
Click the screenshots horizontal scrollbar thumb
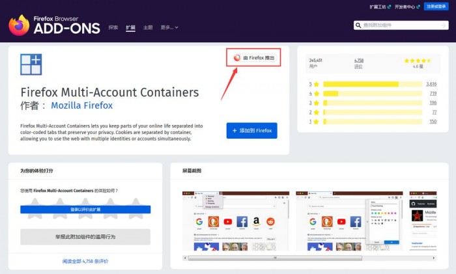275,258
